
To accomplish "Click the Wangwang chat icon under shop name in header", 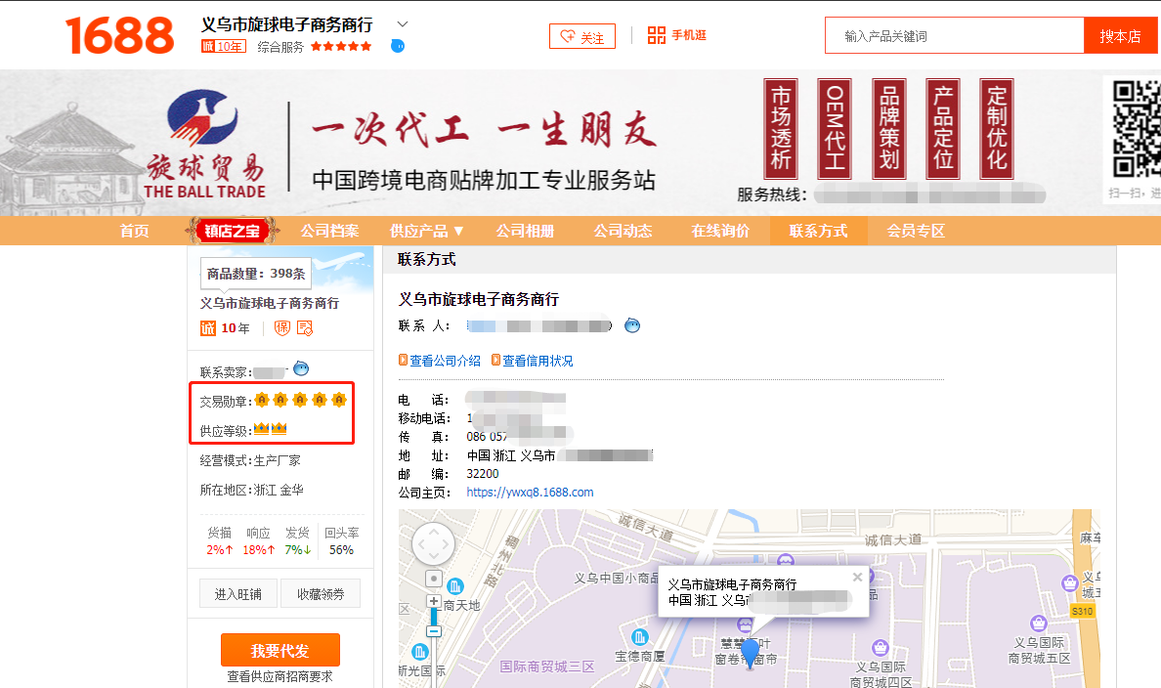I will [398, 46].
